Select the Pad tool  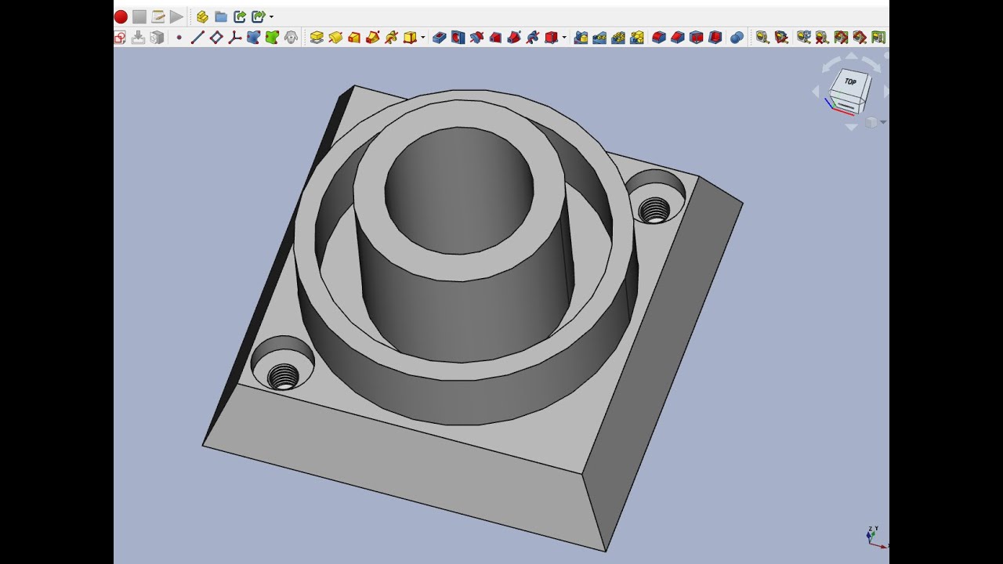317,37
